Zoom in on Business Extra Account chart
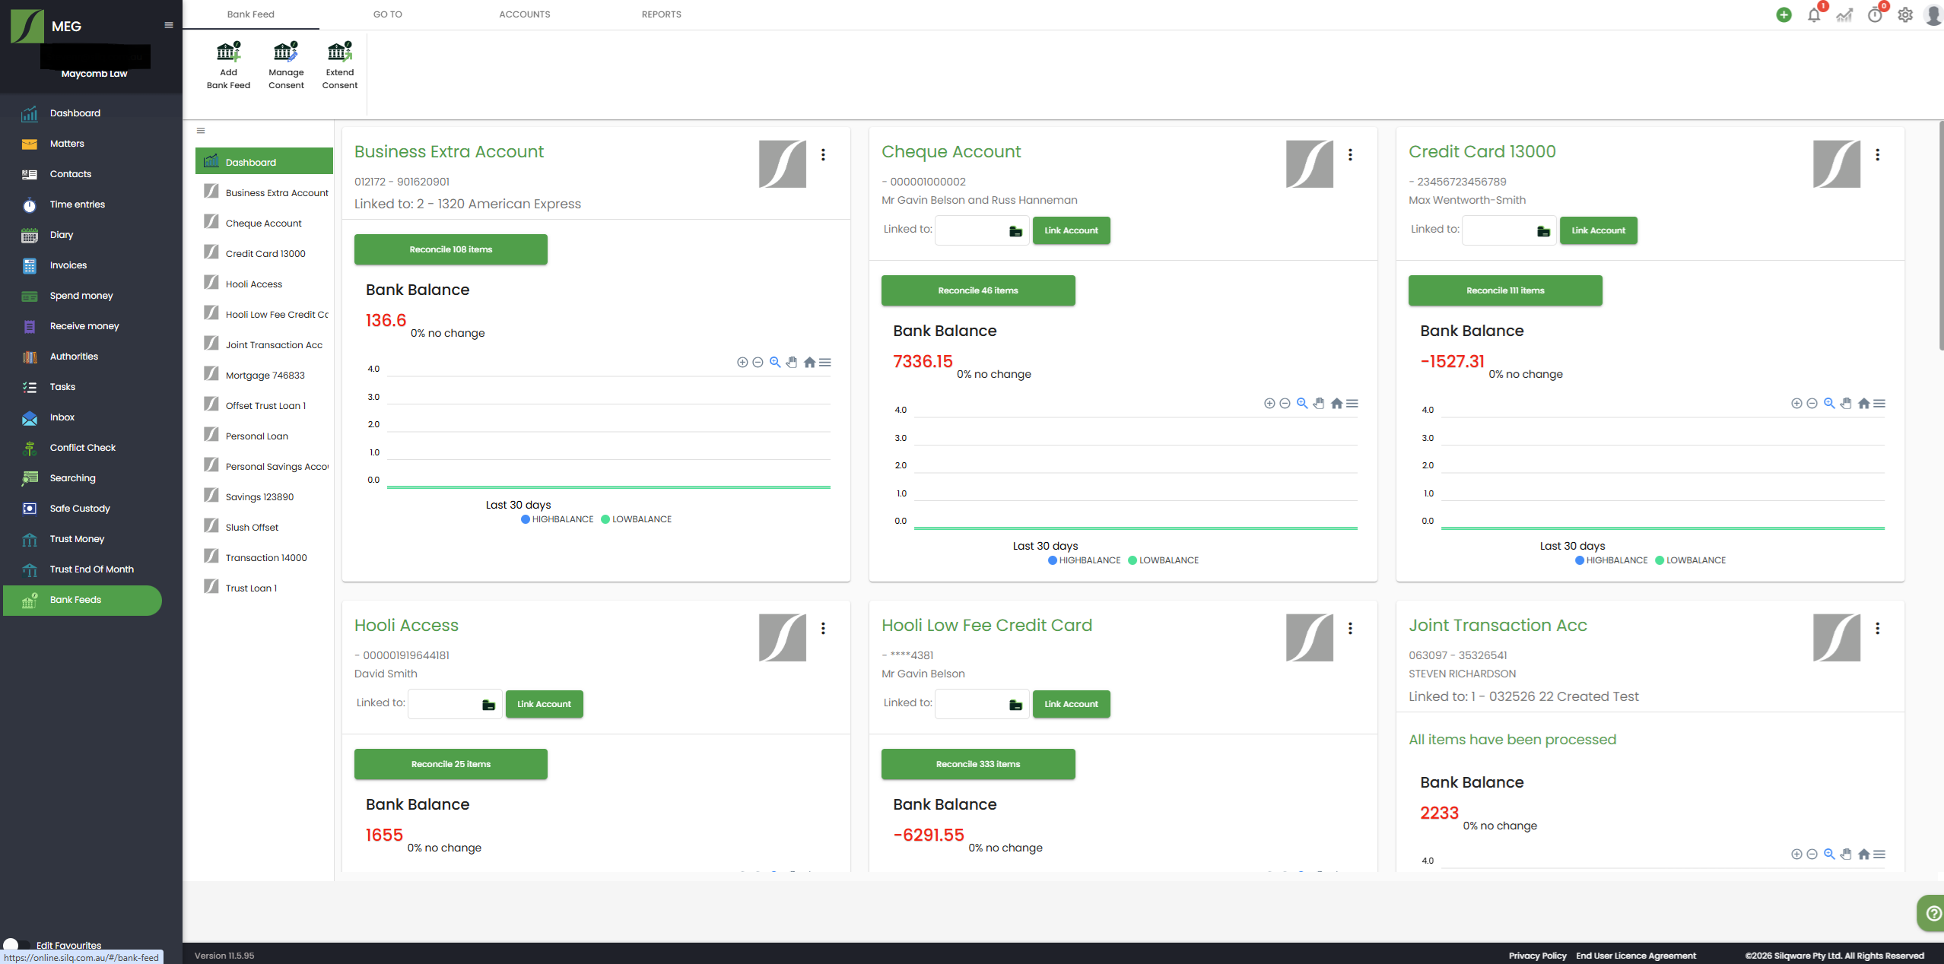1944x964 pixels. [742, 363]
